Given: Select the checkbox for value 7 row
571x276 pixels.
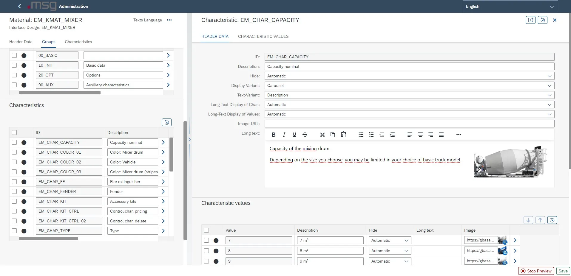Looking at the screenshot, I should (x=206, y=240).
